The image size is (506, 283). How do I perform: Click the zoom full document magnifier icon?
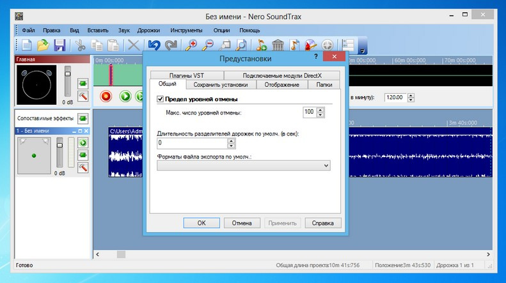(x=241, y=45)
